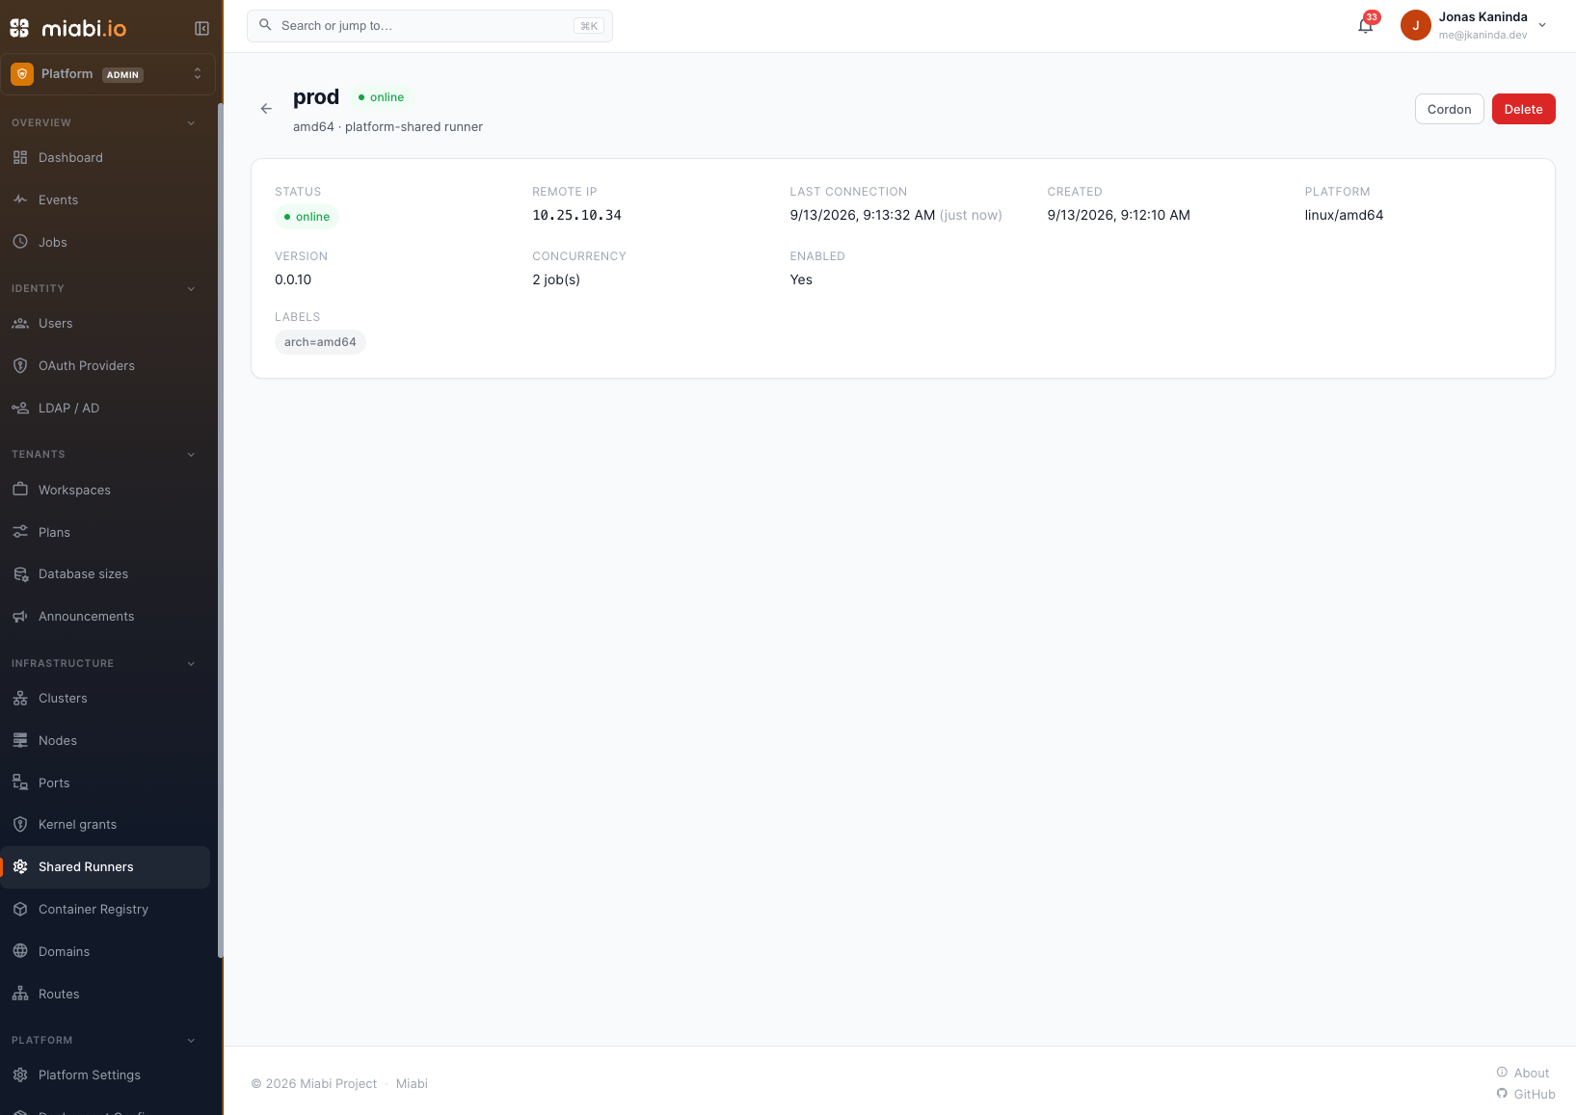This screenshot has width=1576, height=1115.
Task: Click the Cordon button
Action: (x=1449, y=109)
